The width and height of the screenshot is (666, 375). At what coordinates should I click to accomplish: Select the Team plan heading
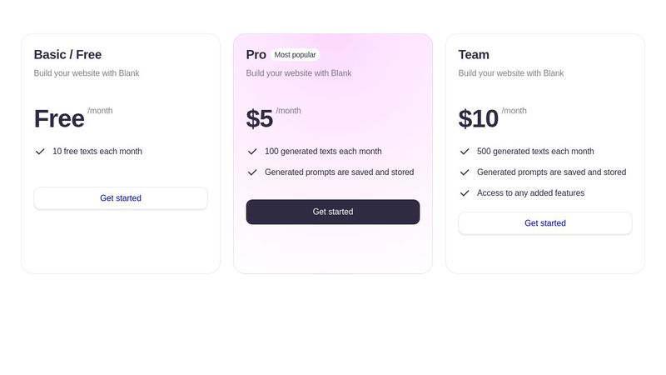tap(474, 55)
